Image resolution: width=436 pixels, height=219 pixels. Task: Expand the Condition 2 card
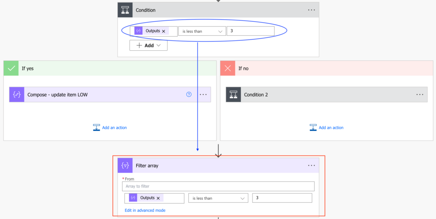[x=327, y=95]
